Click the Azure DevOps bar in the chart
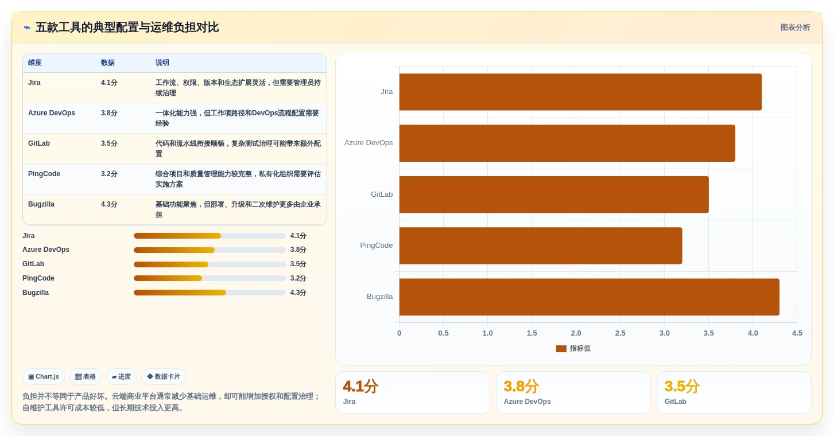The image size is (834, 436). click(567, 143)
